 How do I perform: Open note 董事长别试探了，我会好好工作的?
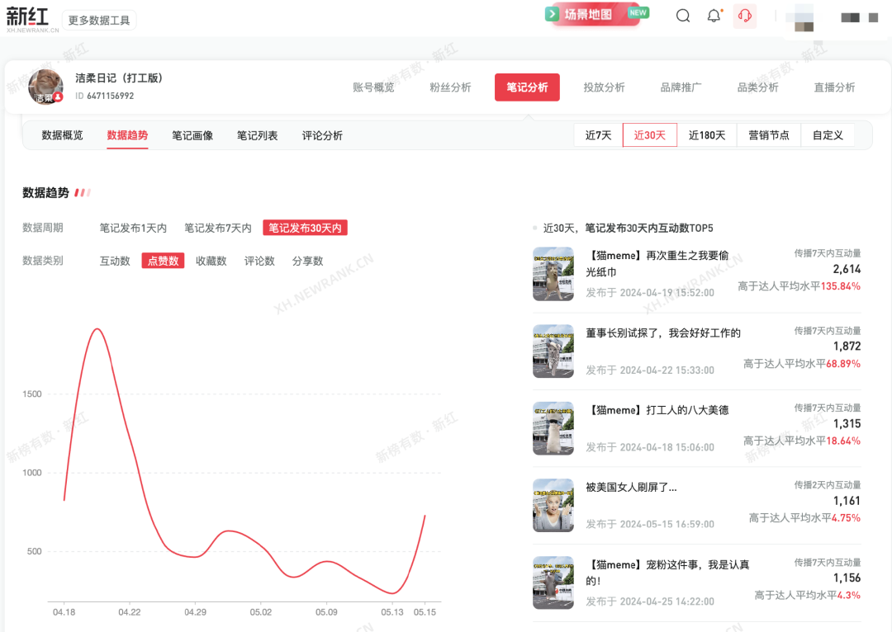point(663,333)
